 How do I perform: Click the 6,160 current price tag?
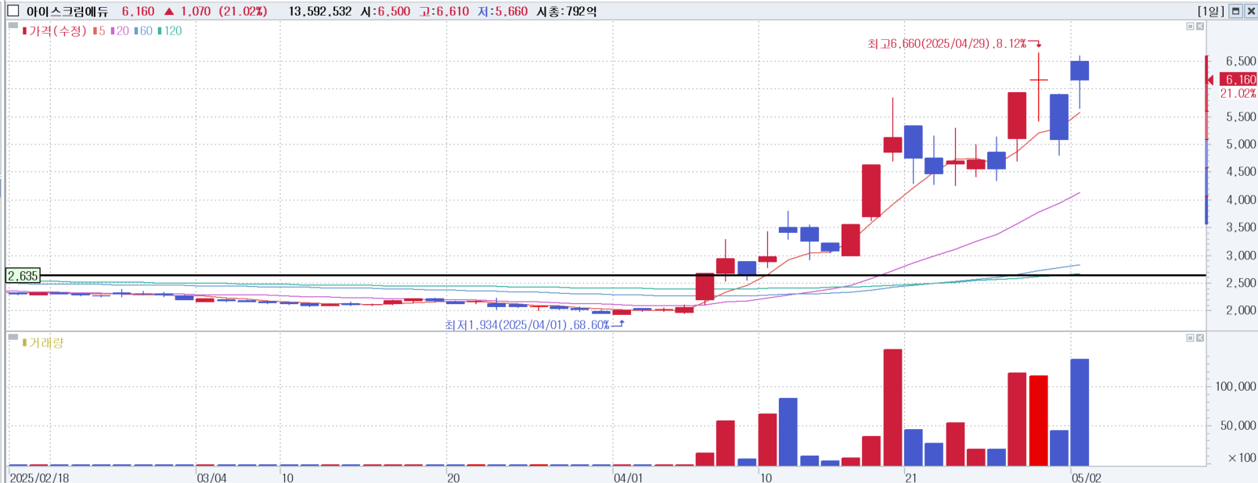(1238, 80)
